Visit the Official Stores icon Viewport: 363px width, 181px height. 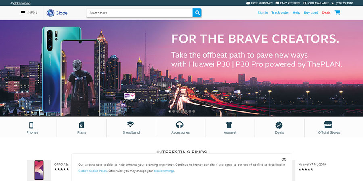[328, 125]
